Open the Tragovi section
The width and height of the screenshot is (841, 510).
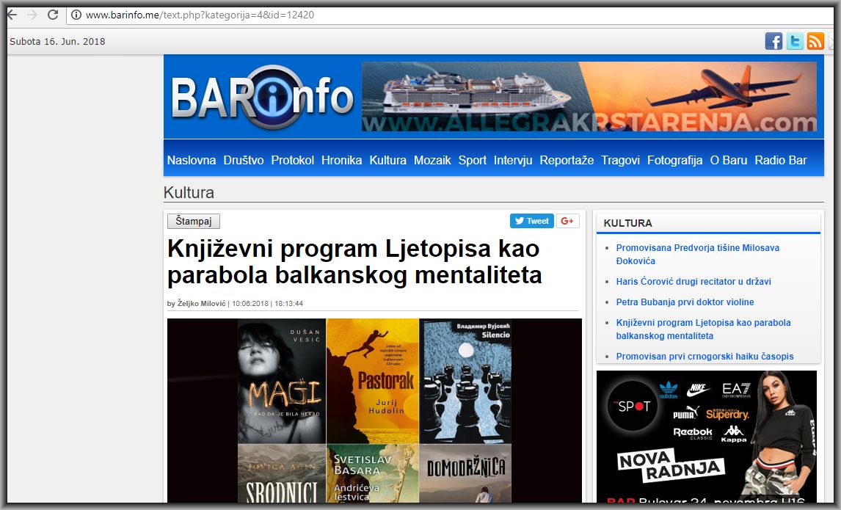click(x=620, y=161)
